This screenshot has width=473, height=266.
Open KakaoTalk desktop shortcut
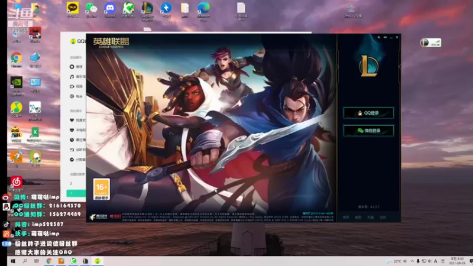(x=72, y=9)
